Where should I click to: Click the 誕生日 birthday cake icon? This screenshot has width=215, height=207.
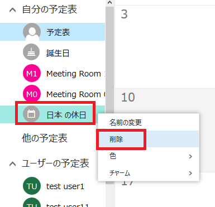point(31,52)
